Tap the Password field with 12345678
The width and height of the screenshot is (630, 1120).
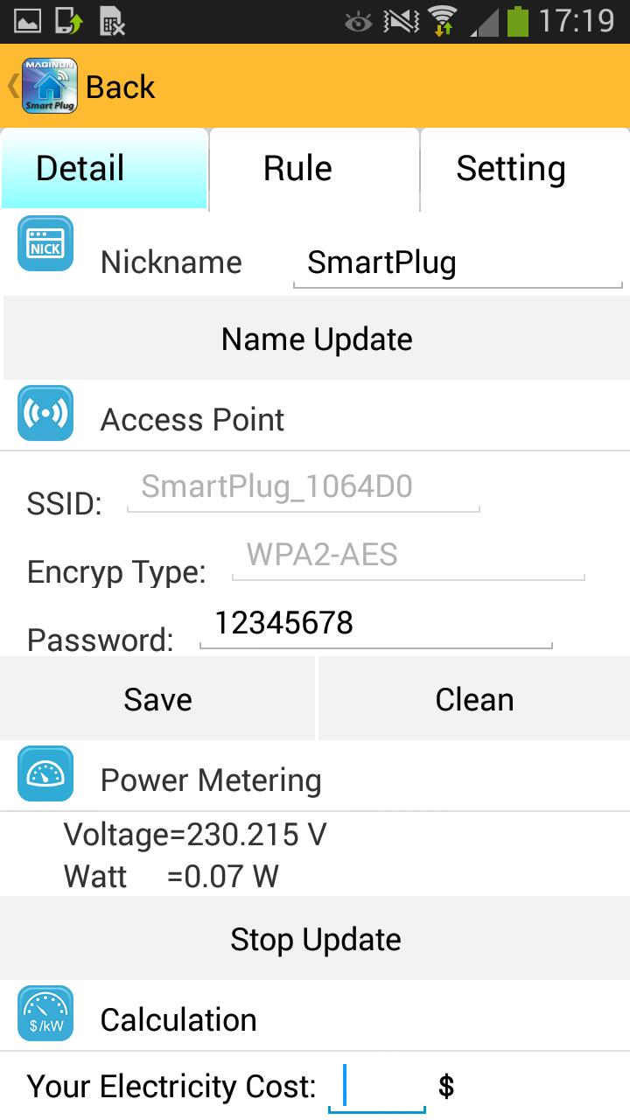376,624
